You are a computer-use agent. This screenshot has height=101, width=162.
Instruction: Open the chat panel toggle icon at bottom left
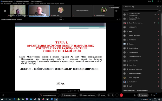[3, 95]
